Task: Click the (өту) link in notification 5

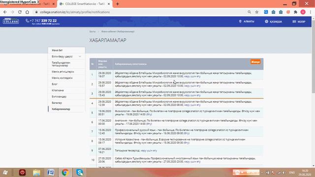Action: pyautogui.click(x=149, y=115)
